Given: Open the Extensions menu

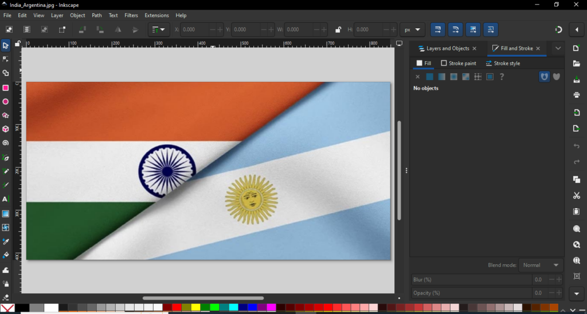Looking at the screenshot, I should [156, 15].
